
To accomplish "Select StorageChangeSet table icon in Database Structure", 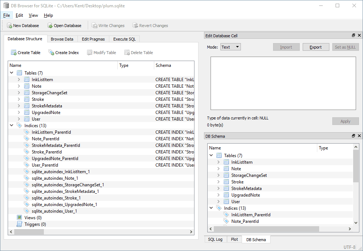I will [27, 92].
